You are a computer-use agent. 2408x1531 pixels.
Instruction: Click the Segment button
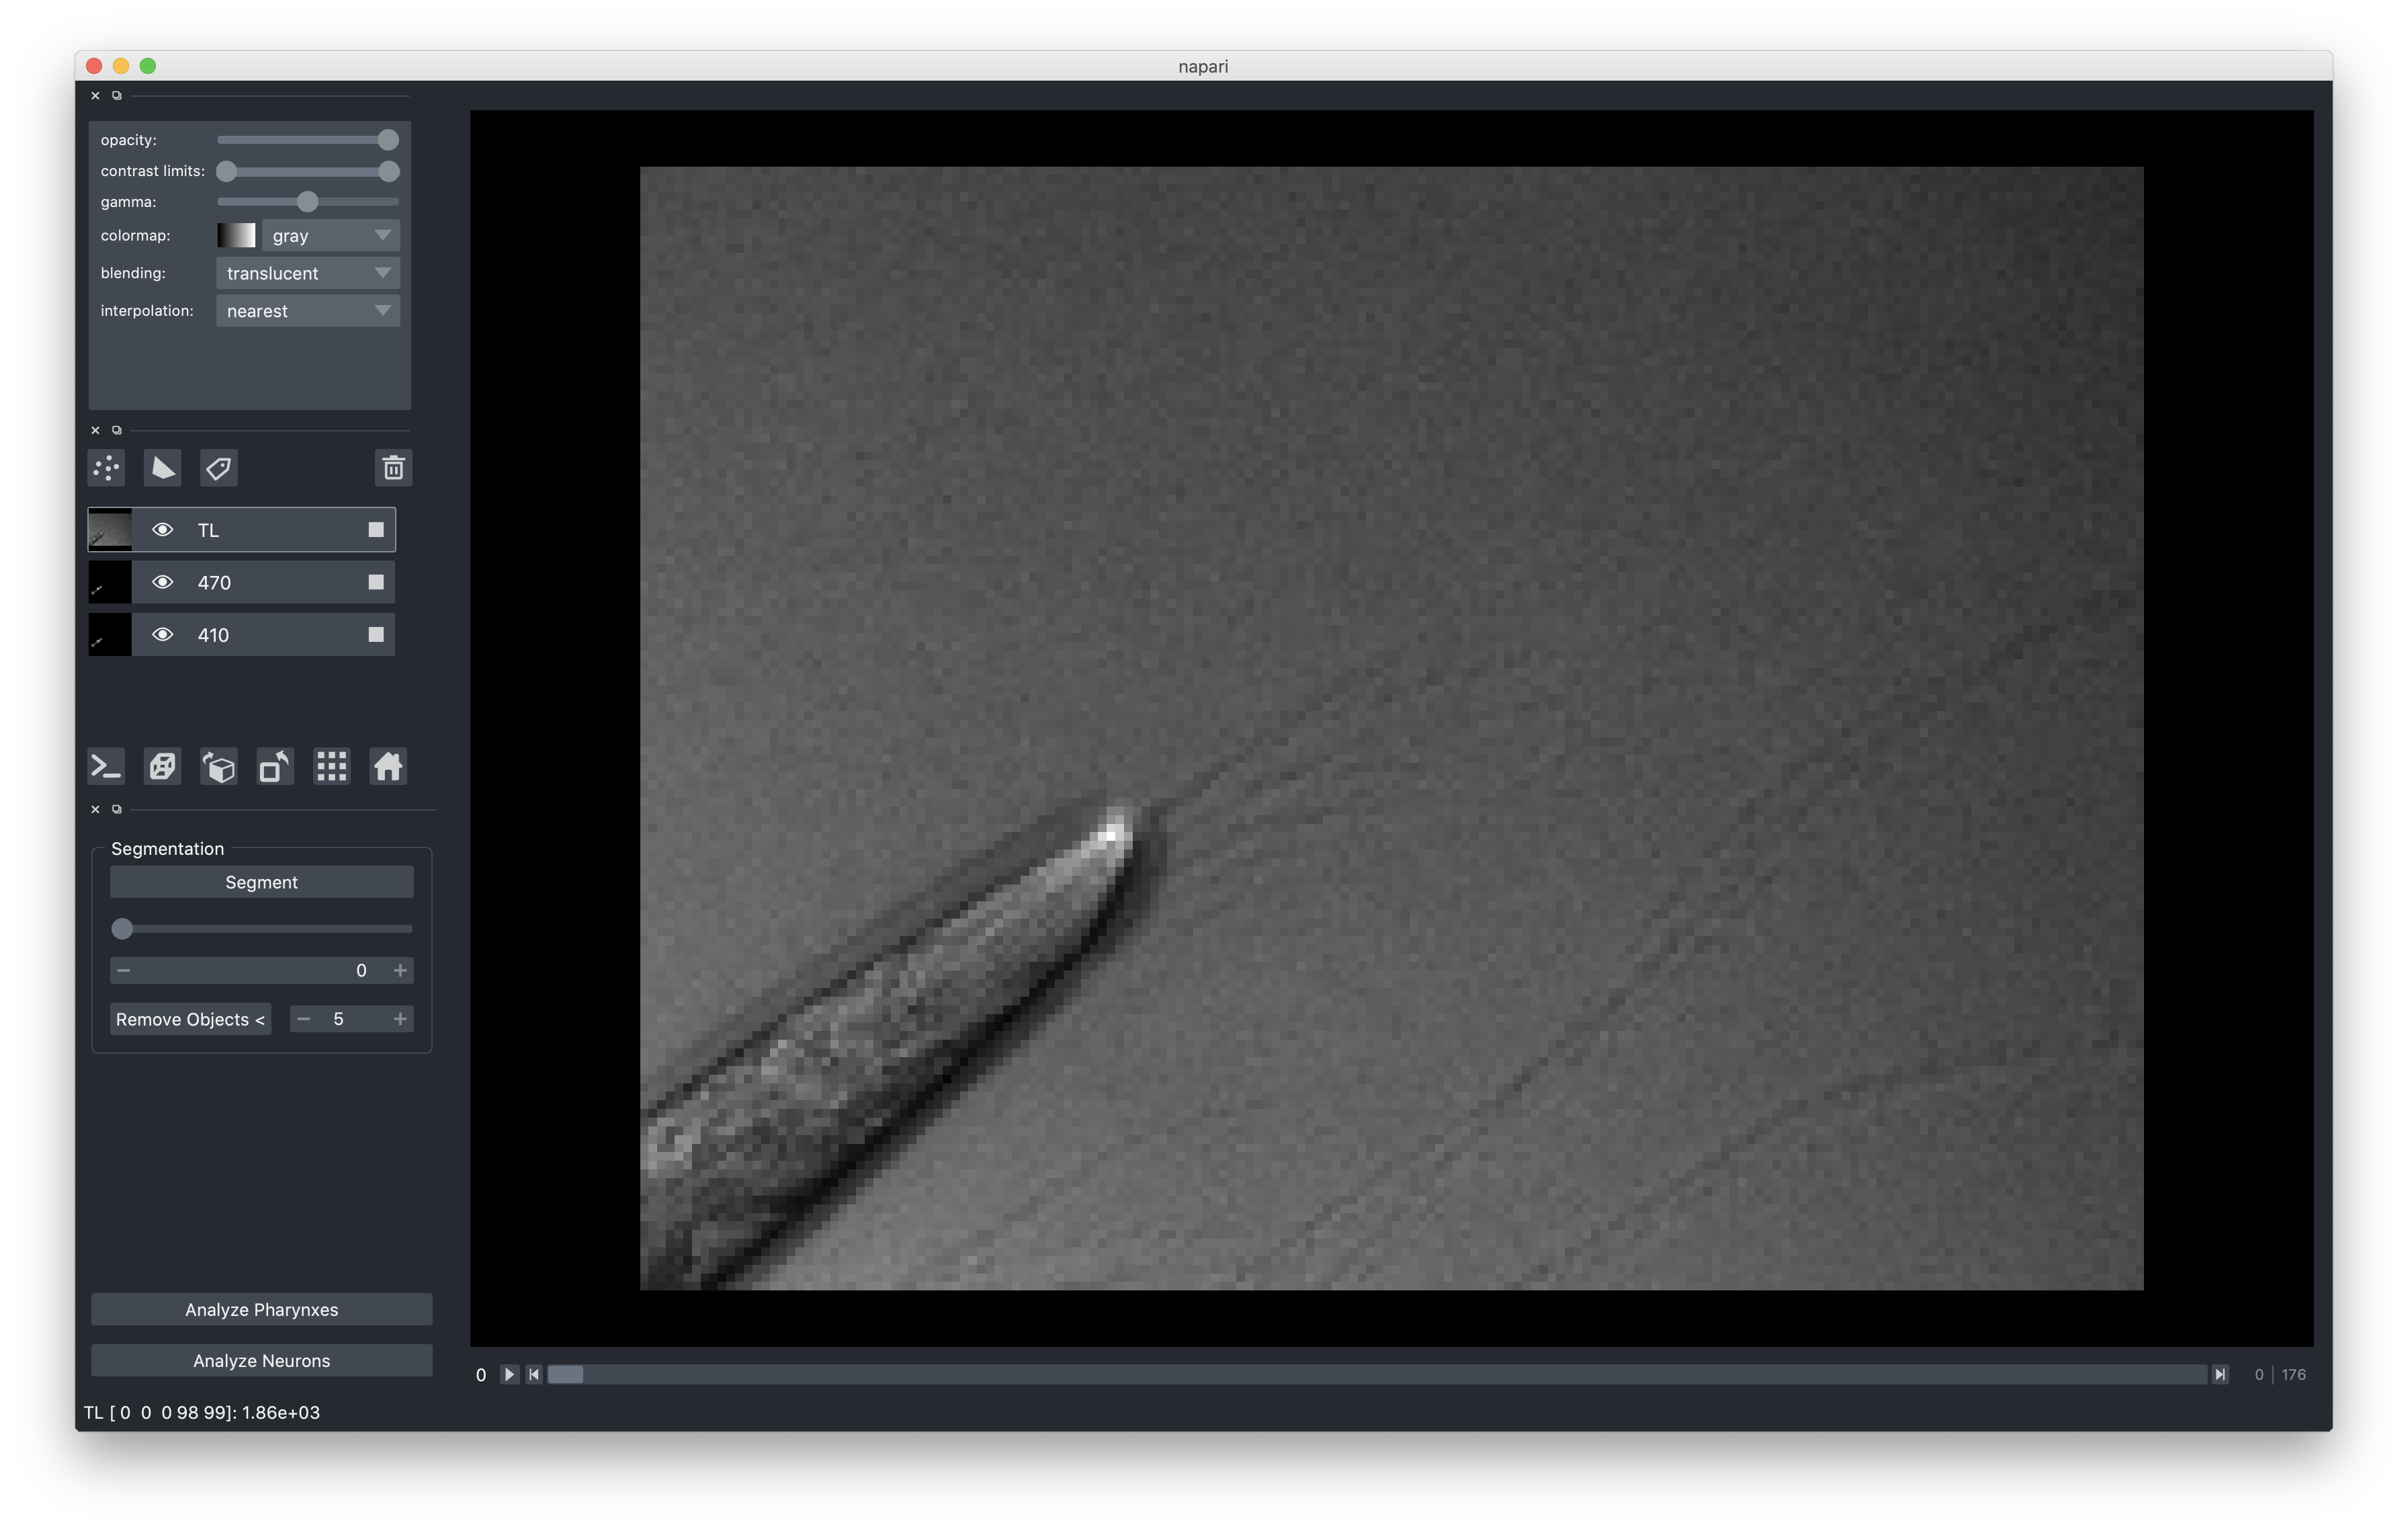[261, 882]
